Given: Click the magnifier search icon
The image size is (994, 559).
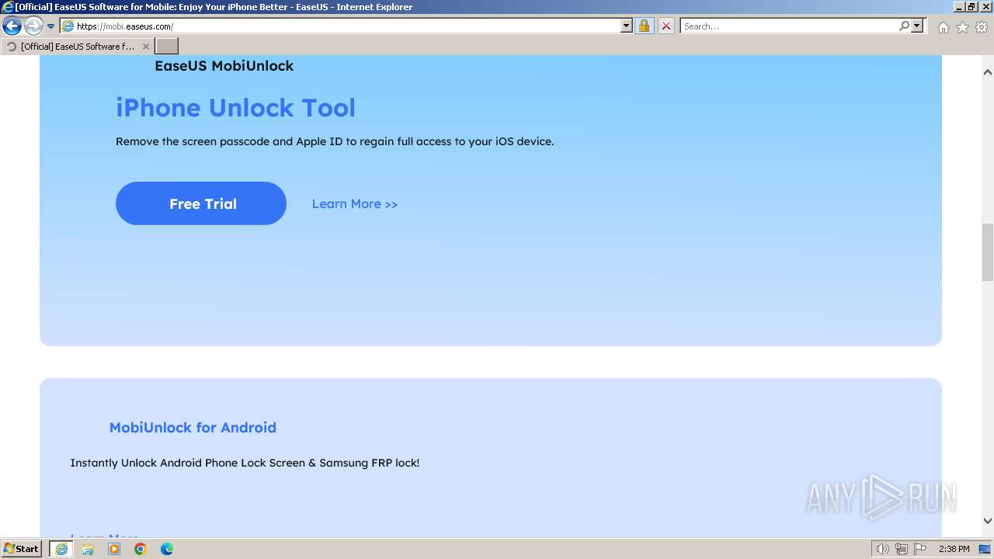Looking at the screenshot, I should point(904,26).
